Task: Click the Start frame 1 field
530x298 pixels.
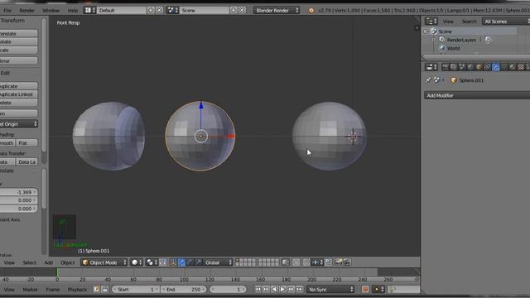Action: (x=136, y=289)
